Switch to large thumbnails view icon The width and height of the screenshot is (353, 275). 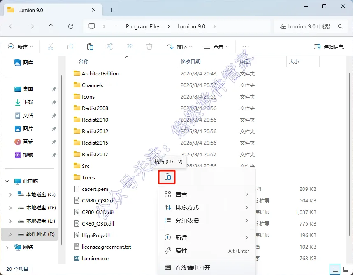pos(346,269)
